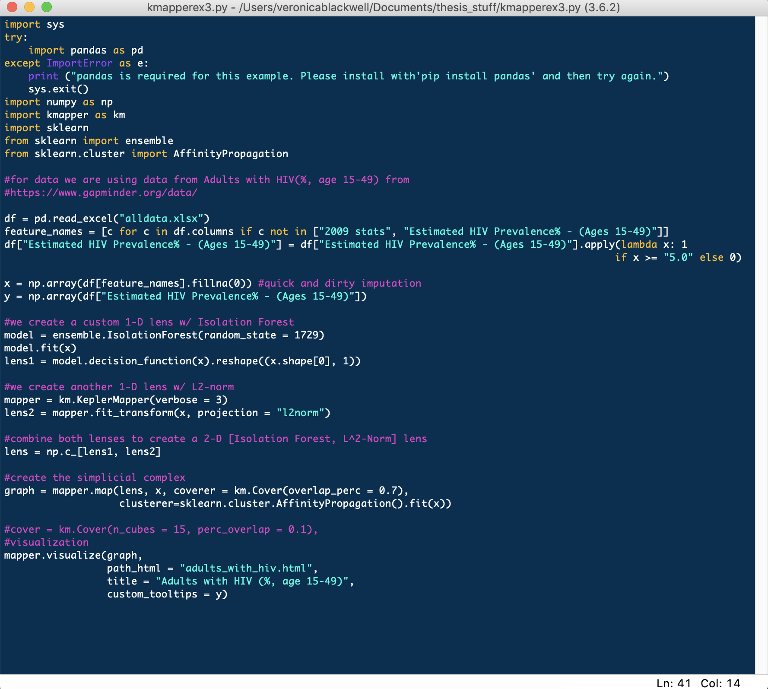Click the '#visualization' comment
Image resolution: width=768 pixels, height=689 pixels.
46,543
